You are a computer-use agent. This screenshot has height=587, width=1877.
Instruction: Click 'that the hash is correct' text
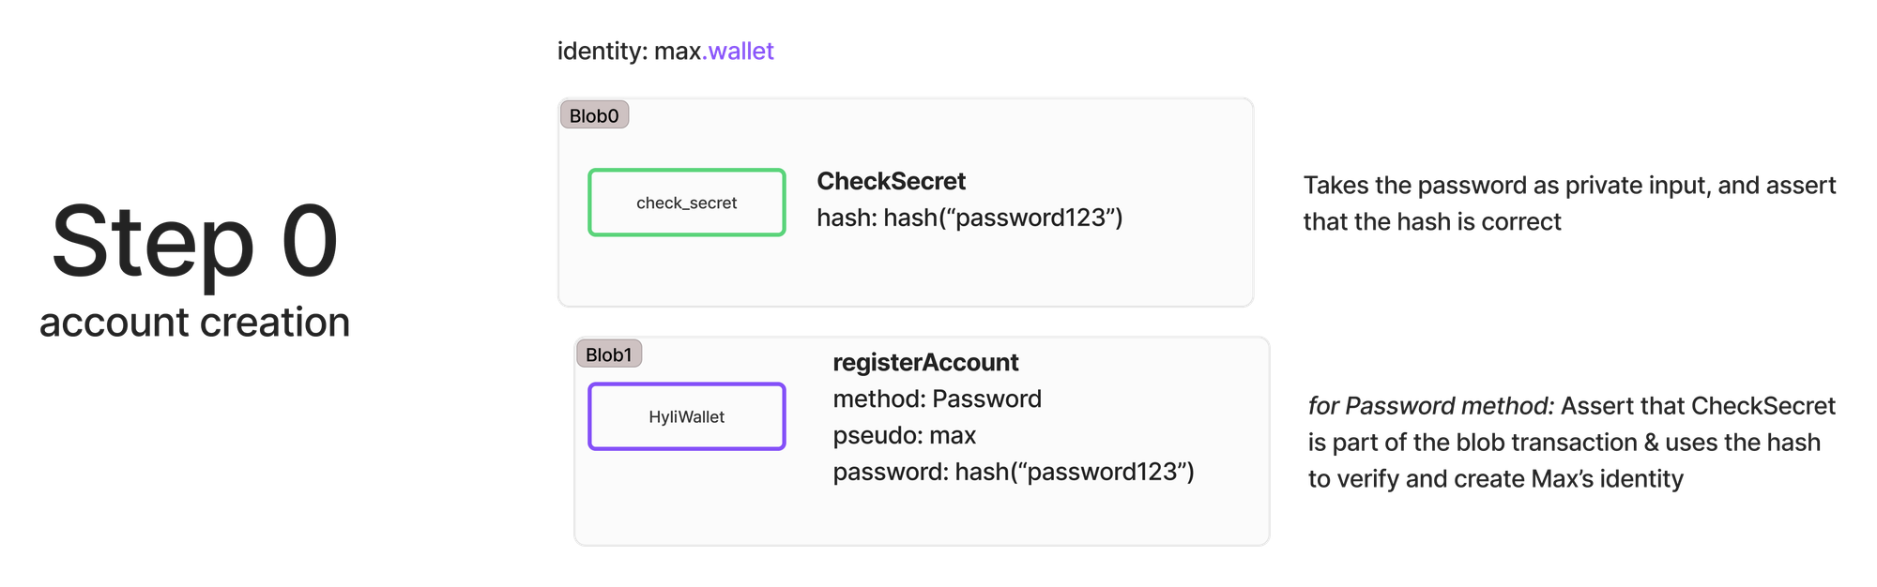click(x=1432, y=222)
